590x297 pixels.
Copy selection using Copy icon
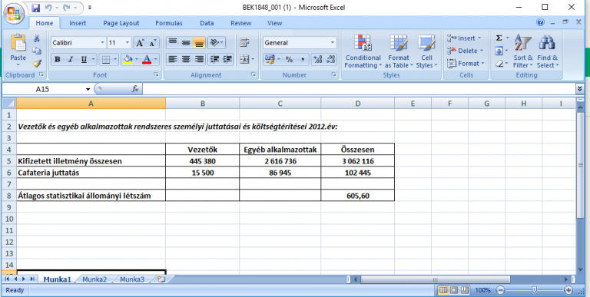[x=37, y=51]
